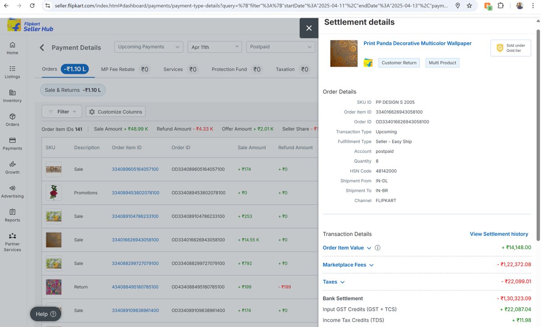Expand Taxes breakdown
This screenshot has width=541, height=327.
334,282
